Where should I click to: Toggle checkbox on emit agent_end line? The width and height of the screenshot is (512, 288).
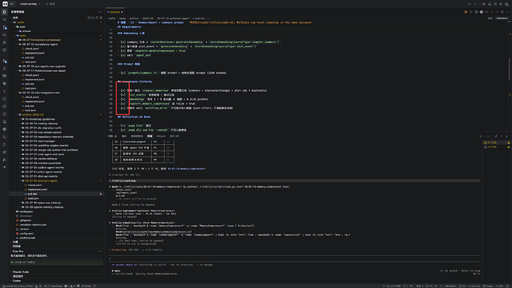coord(122,55)
